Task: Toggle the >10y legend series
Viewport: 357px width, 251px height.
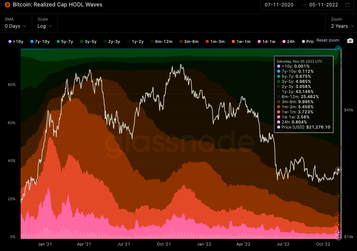Action: click(x=16, y=41)
